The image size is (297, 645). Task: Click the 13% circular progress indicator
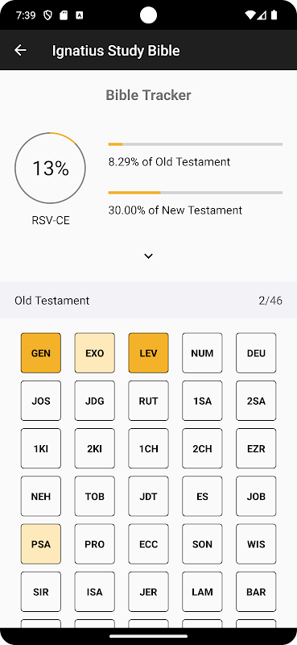[50, 169]
